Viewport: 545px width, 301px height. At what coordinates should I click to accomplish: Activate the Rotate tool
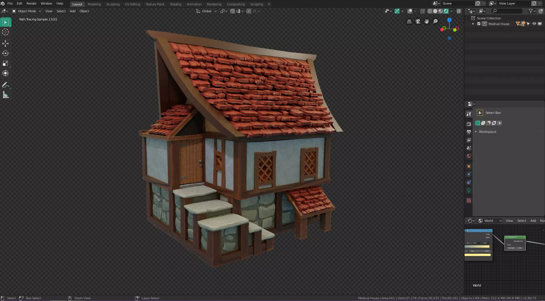click(x=5, y=53)
